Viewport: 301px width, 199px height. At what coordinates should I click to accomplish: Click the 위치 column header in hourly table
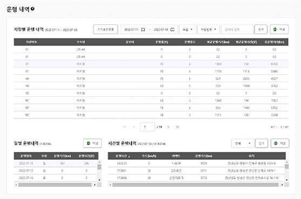pyautogui.click(x=251, y=156)
